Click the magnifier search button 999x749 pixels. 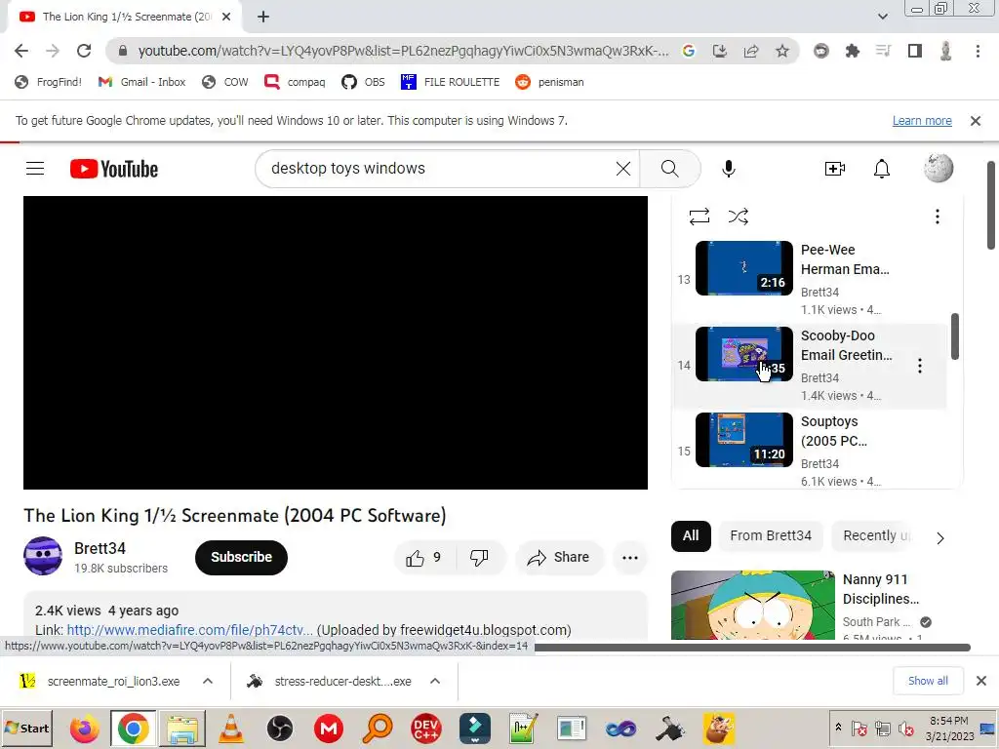point(669,169)
